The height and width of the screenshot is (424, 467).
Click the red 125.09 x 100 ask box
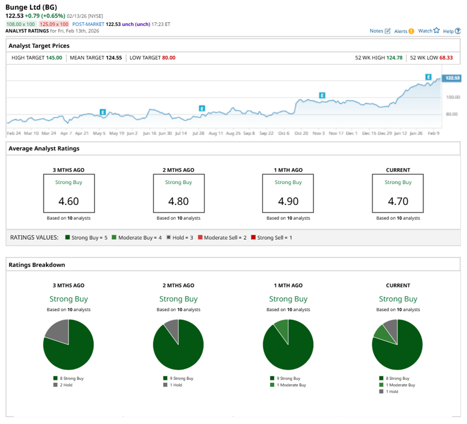point(54,24)
